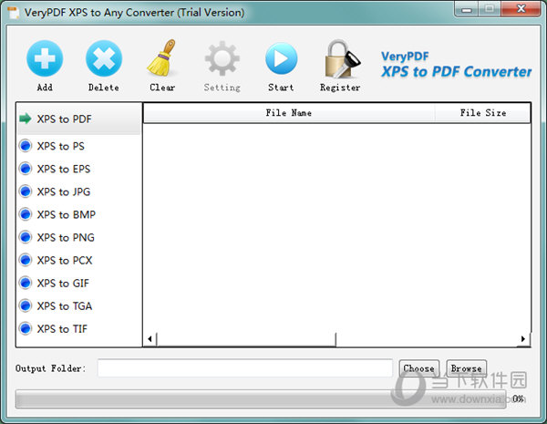Minimize the VeryPDF converter window
This screenshot has height=424, width=547.
467,9
